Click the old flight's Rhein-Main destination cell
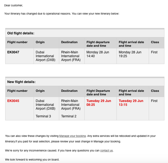The image size is (168, 163). 71,56
